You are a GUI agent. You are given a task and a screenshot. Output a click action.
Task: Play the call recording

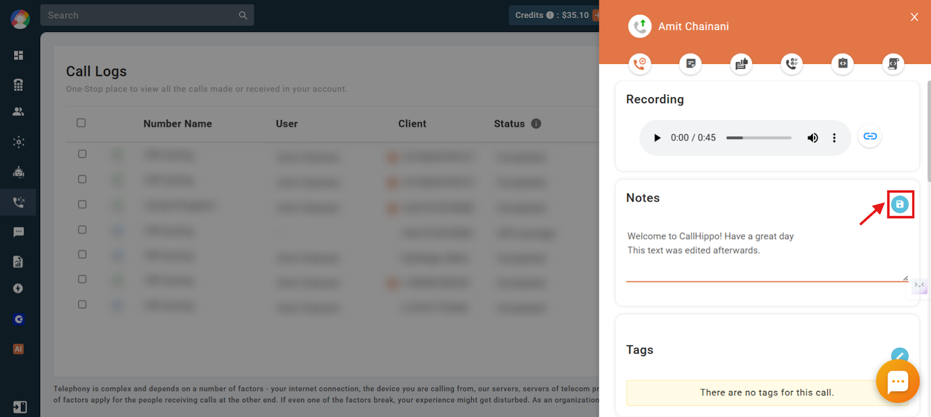(x=657, y=138)
